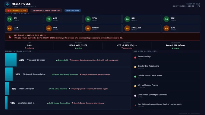
Task: Click the KEY PIVOT watch this level heading
Action: point(30,35)
